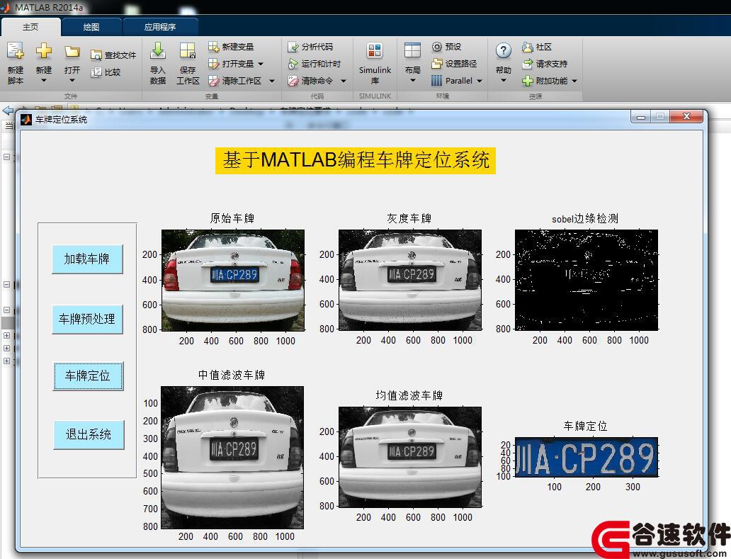This screenshot has height=559, width=731.
Task: Click MATLAB icon in 车牌定位系统 title bar
Action: [26, 120]
